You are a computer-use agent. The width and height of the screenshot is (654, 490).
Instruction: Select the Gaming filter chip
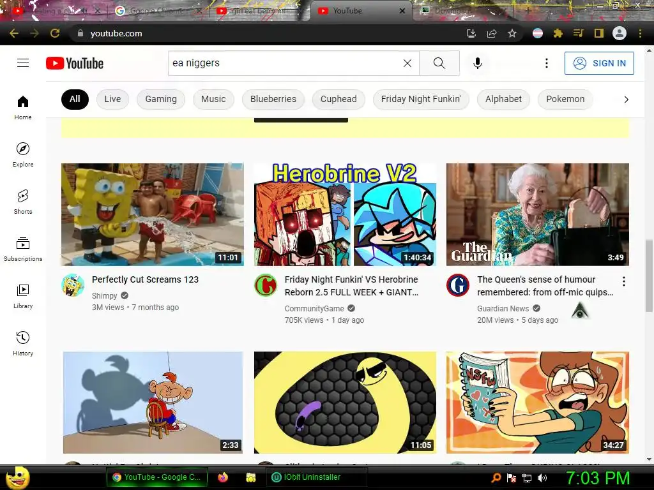161,99
